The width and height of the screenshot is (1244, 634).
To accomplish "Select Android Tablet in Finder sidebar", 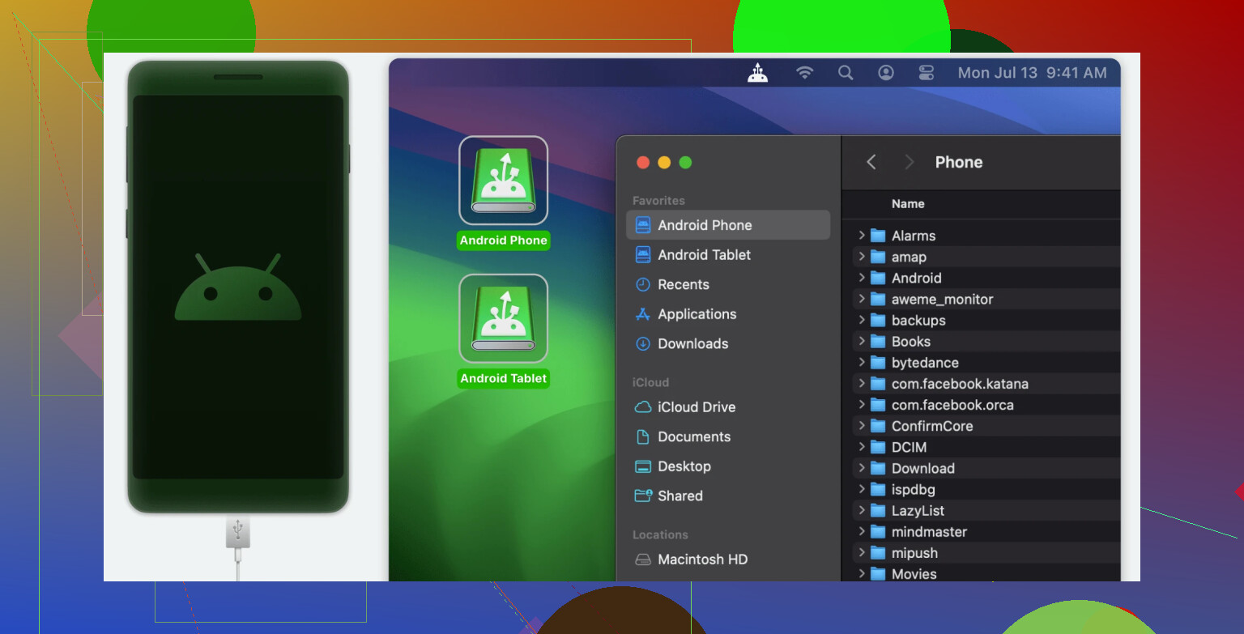I will (x=728, y=254).
